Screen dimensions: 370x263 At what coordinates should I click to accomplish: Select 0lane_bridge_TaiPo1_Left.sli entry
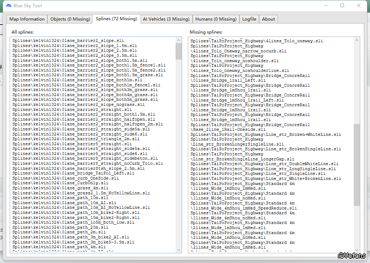coord(73,173)
